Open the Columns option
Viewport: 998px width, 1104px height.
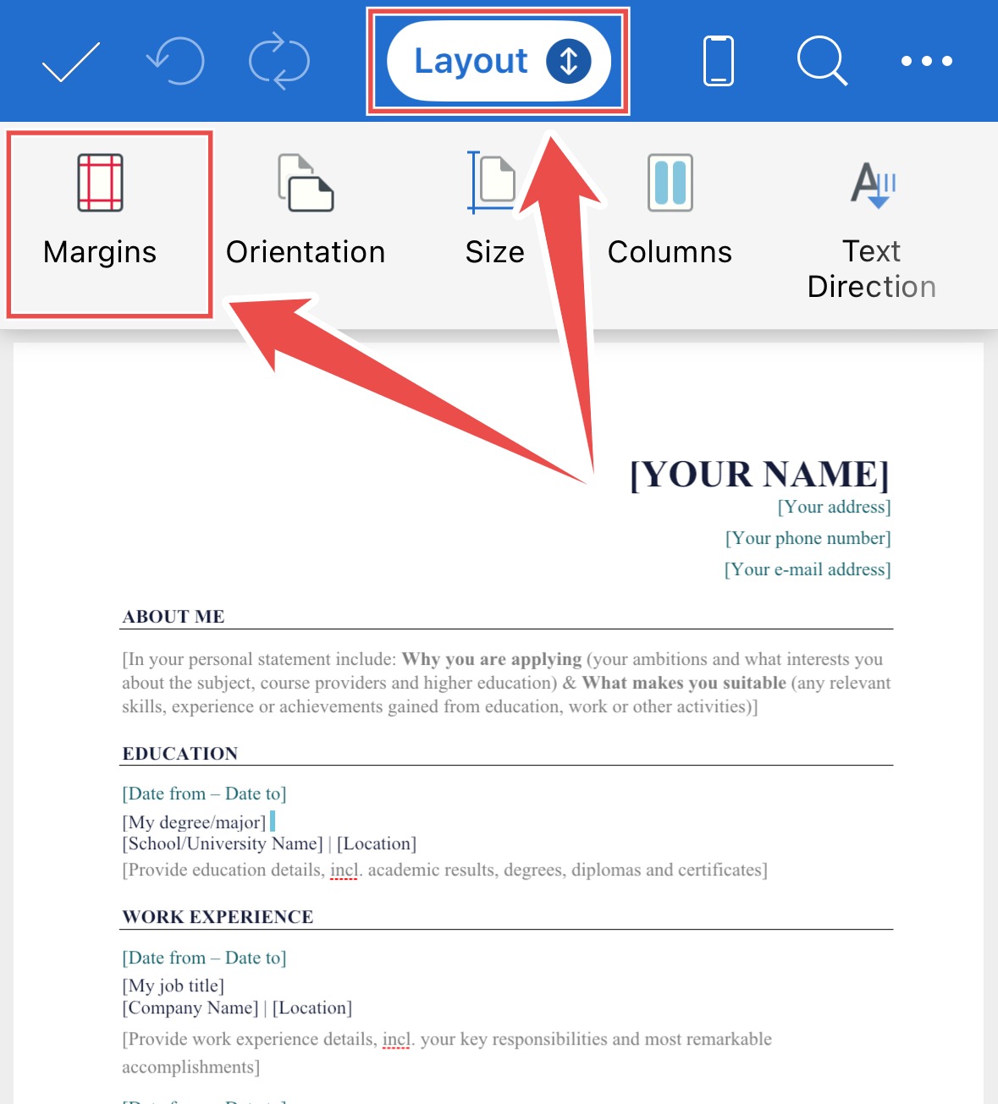[x=670, y=211]
